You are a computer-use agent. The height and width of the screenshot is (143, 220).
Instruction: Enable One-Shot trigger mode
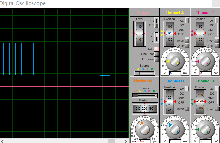[x=157, y=54]
